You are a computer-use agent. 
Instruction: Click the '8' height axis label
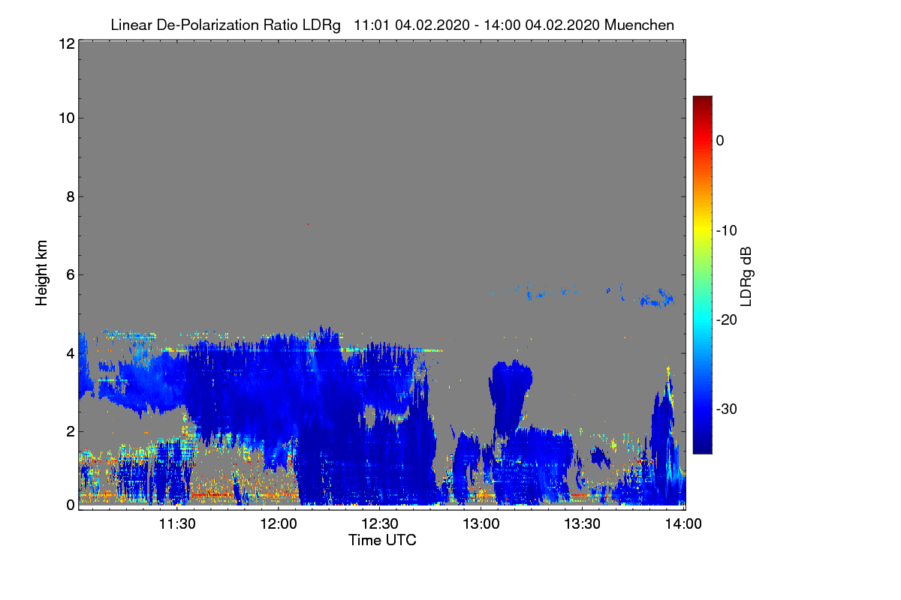(69, 196)
